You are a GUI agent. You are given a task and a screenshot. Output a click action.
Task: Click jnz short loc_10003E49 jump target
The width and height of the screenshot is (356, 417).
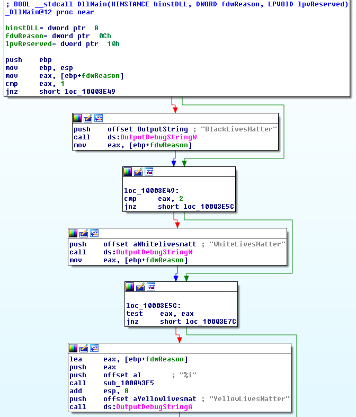[x=90, y=92]
